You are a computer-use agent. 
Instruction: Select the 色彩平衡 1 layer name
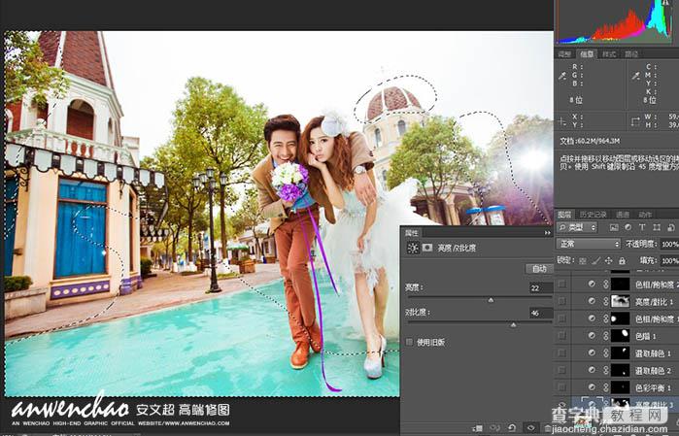[x=653, y=387]
